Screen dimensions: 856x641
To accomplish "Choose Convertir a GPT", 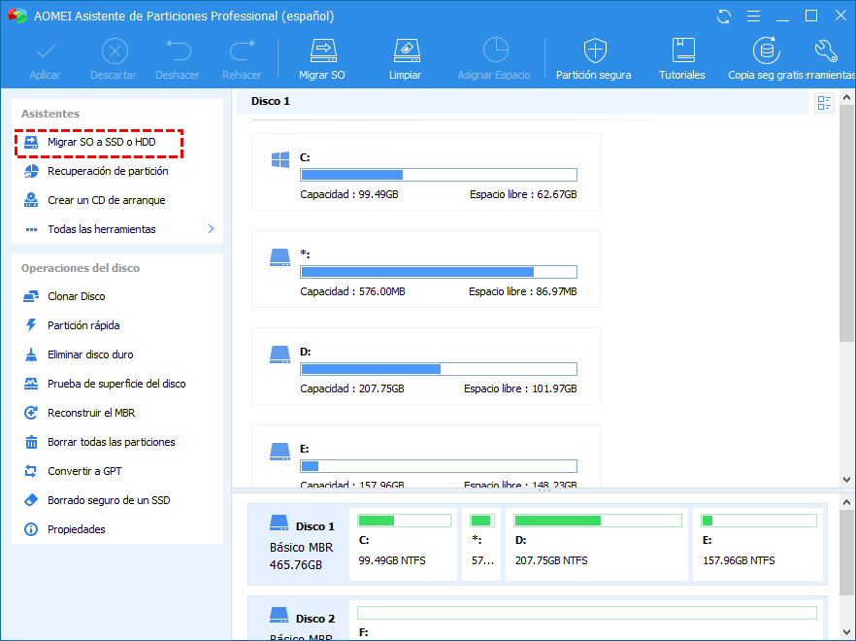I will tap(84, 471).
